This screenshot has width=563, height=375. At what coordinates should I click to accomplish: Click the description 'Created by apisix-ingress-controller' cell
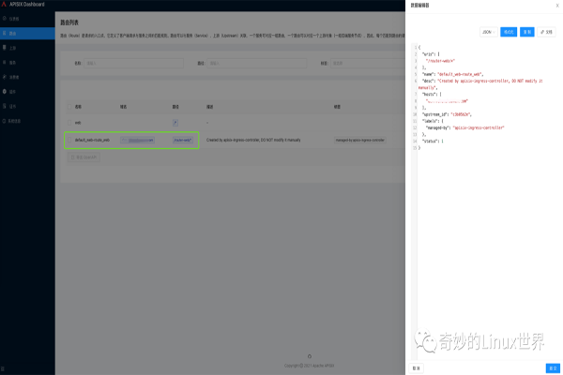click(253, 140)
